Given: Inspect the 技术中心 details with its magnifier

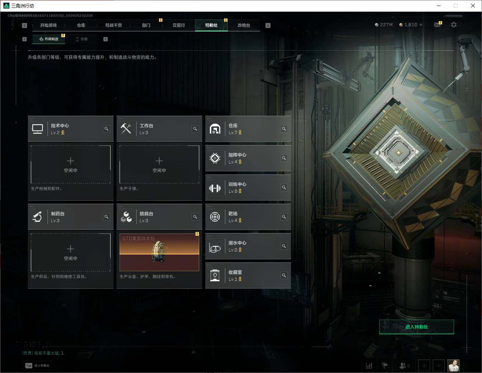Looking at the screenshot, I should coord(106,129).
